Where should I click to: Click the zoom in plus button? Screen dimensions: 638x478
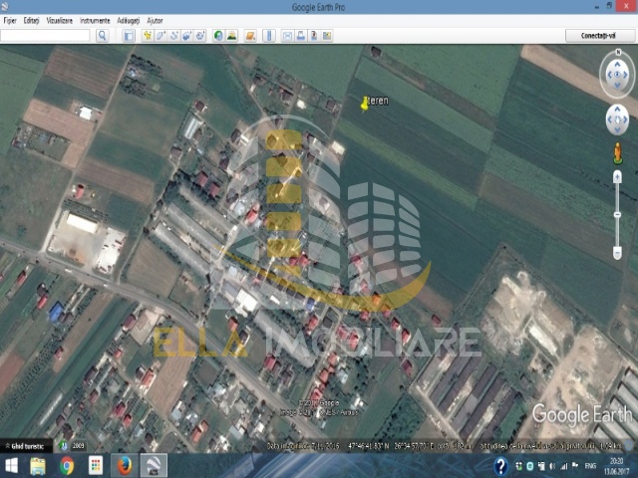617,176
